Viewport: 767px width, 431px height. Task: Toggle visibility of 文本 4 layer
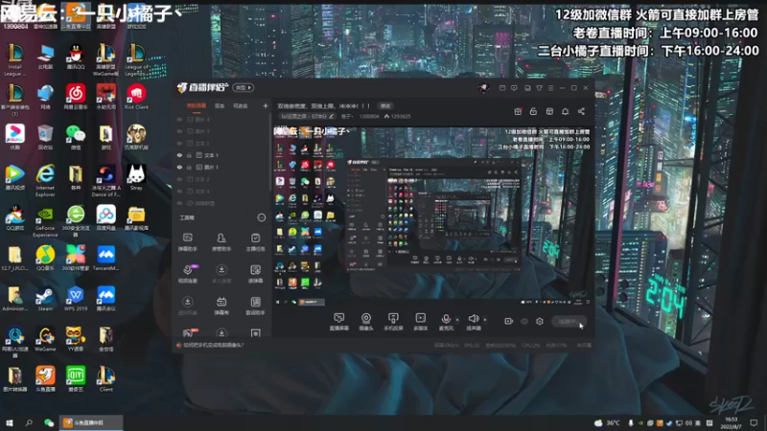179,191
